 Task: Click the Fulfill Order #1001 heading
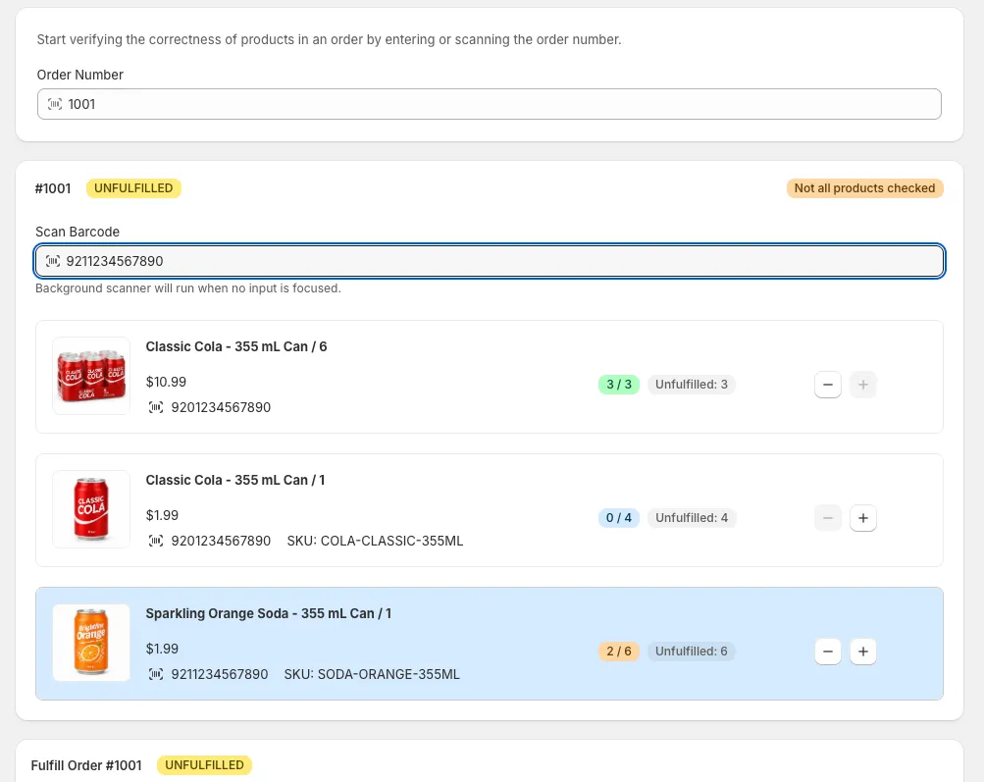pyautogui.click(x=86, y=765)
